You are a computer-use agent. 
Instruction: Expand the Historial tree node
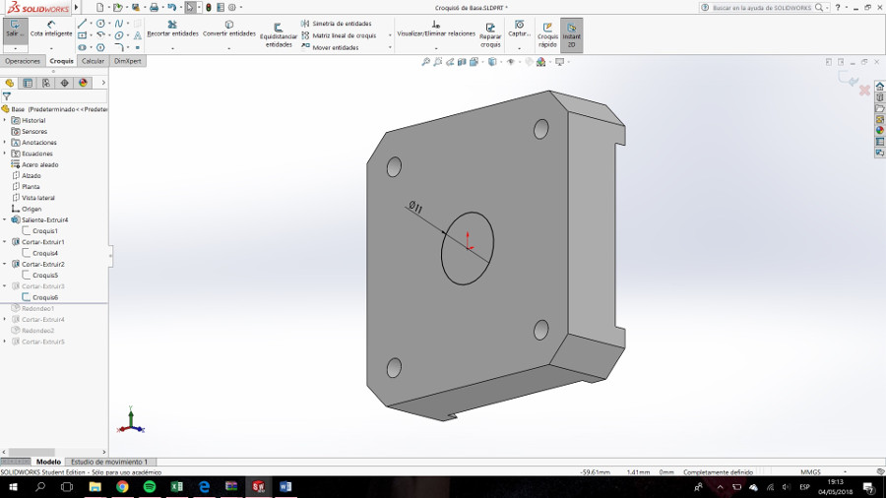coord(5,120)
